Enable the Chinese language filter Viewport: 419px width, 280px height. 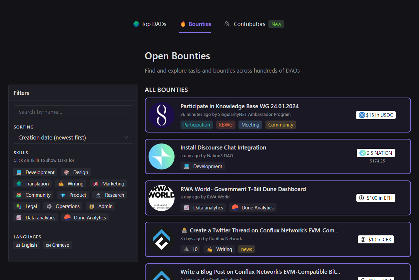point(57,245)
